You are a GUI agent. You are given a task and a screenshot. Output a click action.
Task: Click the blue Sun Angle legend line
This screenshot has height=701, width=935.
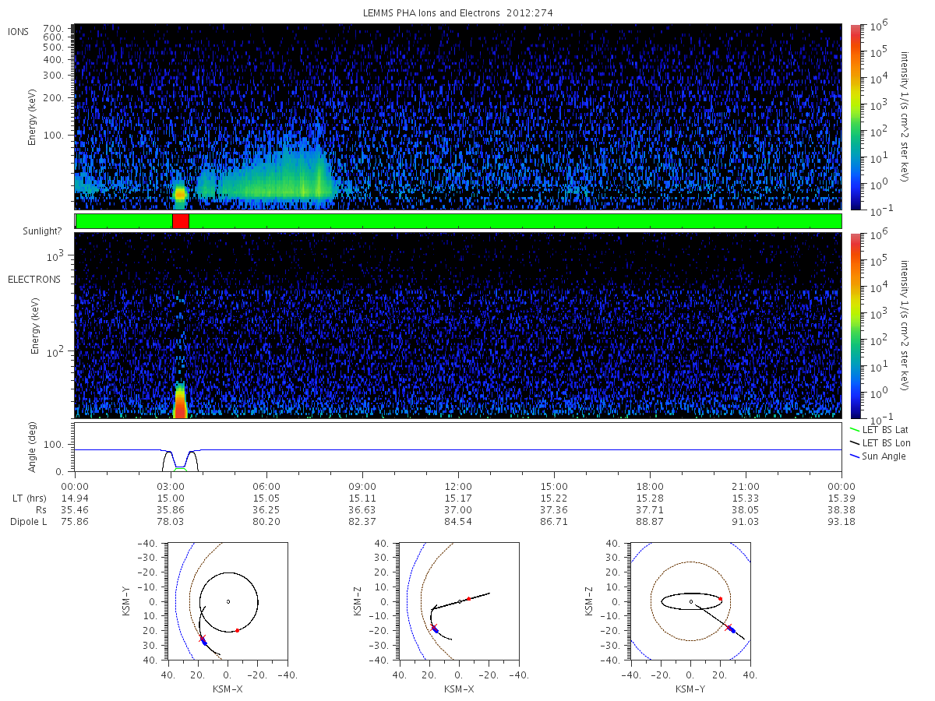tap(854, 456)
